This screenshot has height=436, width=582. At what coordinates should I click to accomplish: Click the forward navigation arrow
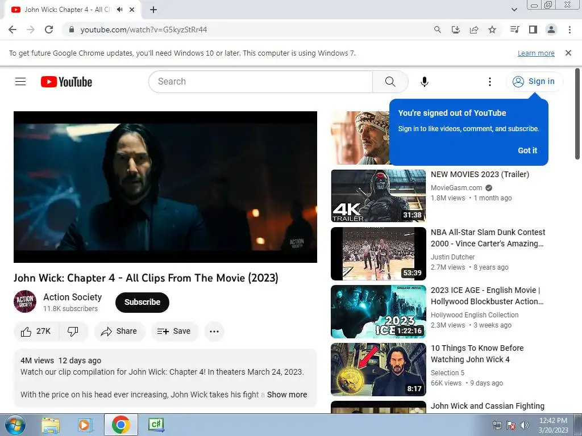click(31, 30)
